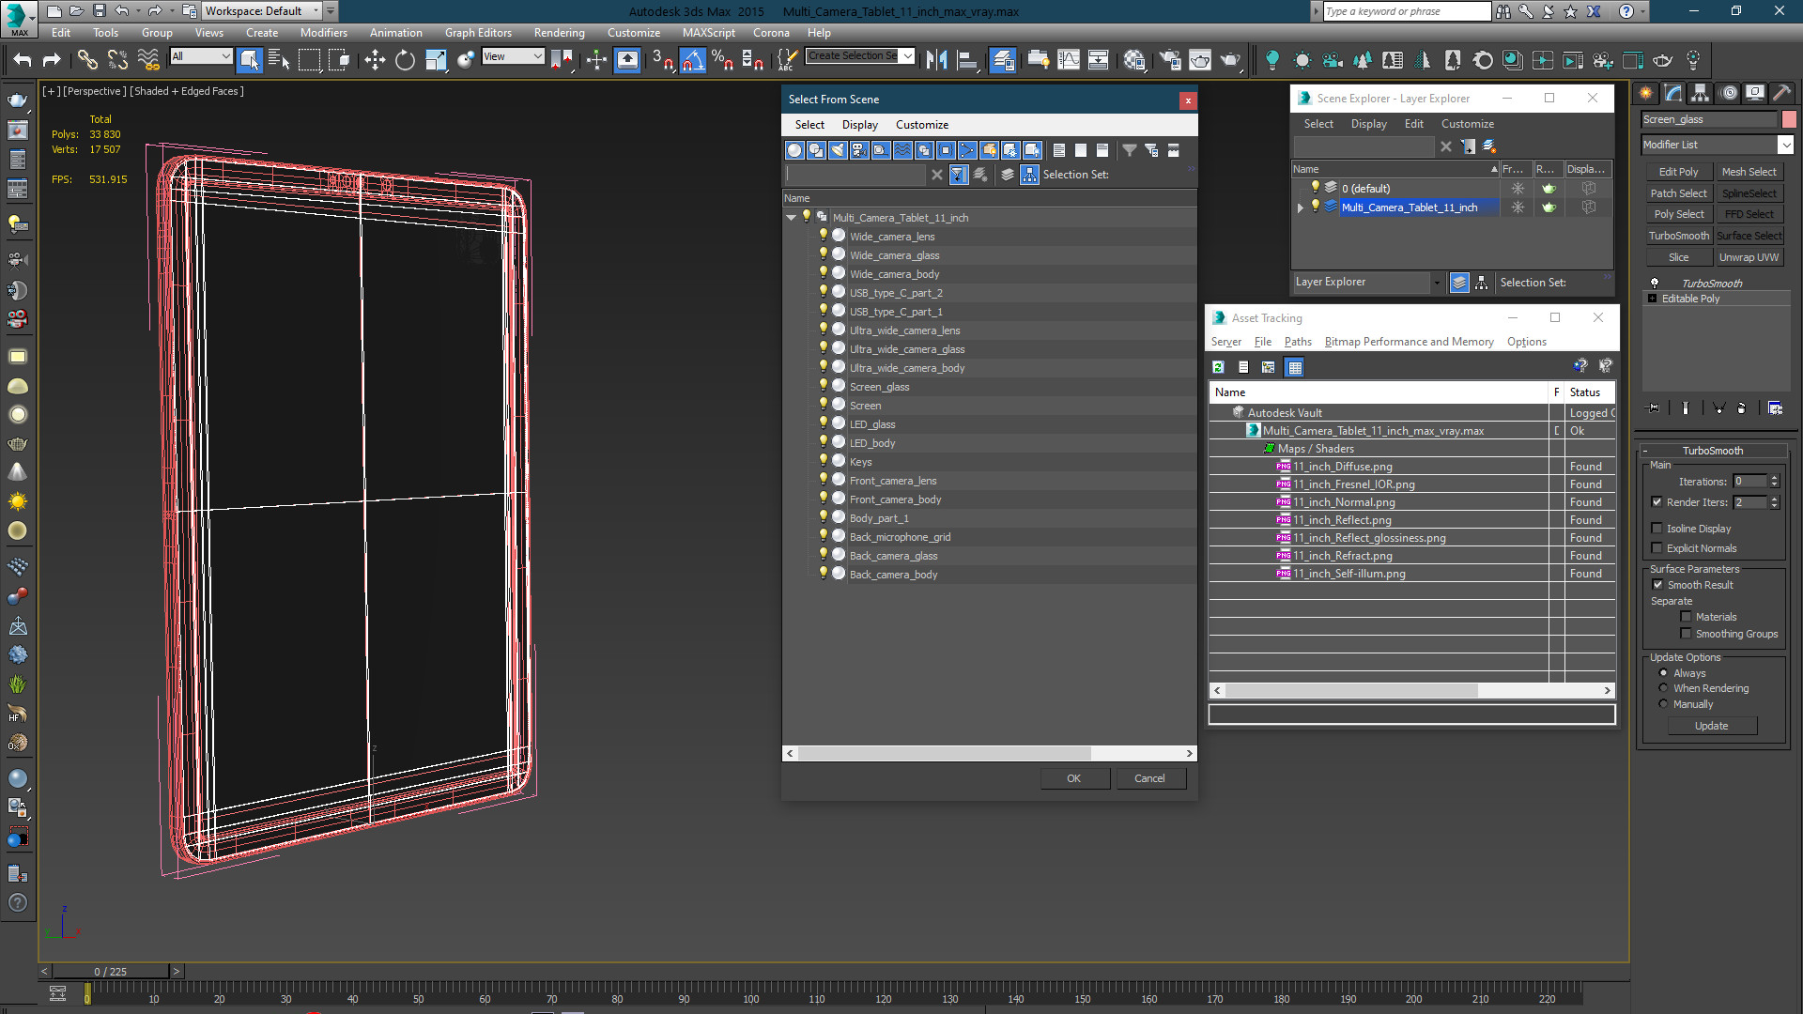Click the Screen_glass object color swatch
1803x1014 pixels.
(1789, 119)
